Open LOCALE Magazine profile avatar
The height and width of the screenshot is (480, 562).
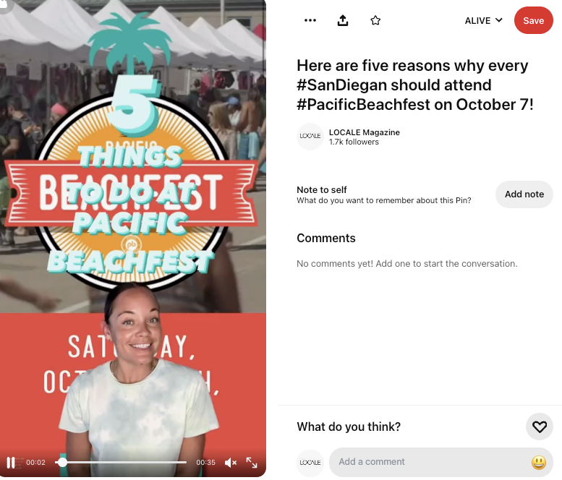(x=310, y=137)
